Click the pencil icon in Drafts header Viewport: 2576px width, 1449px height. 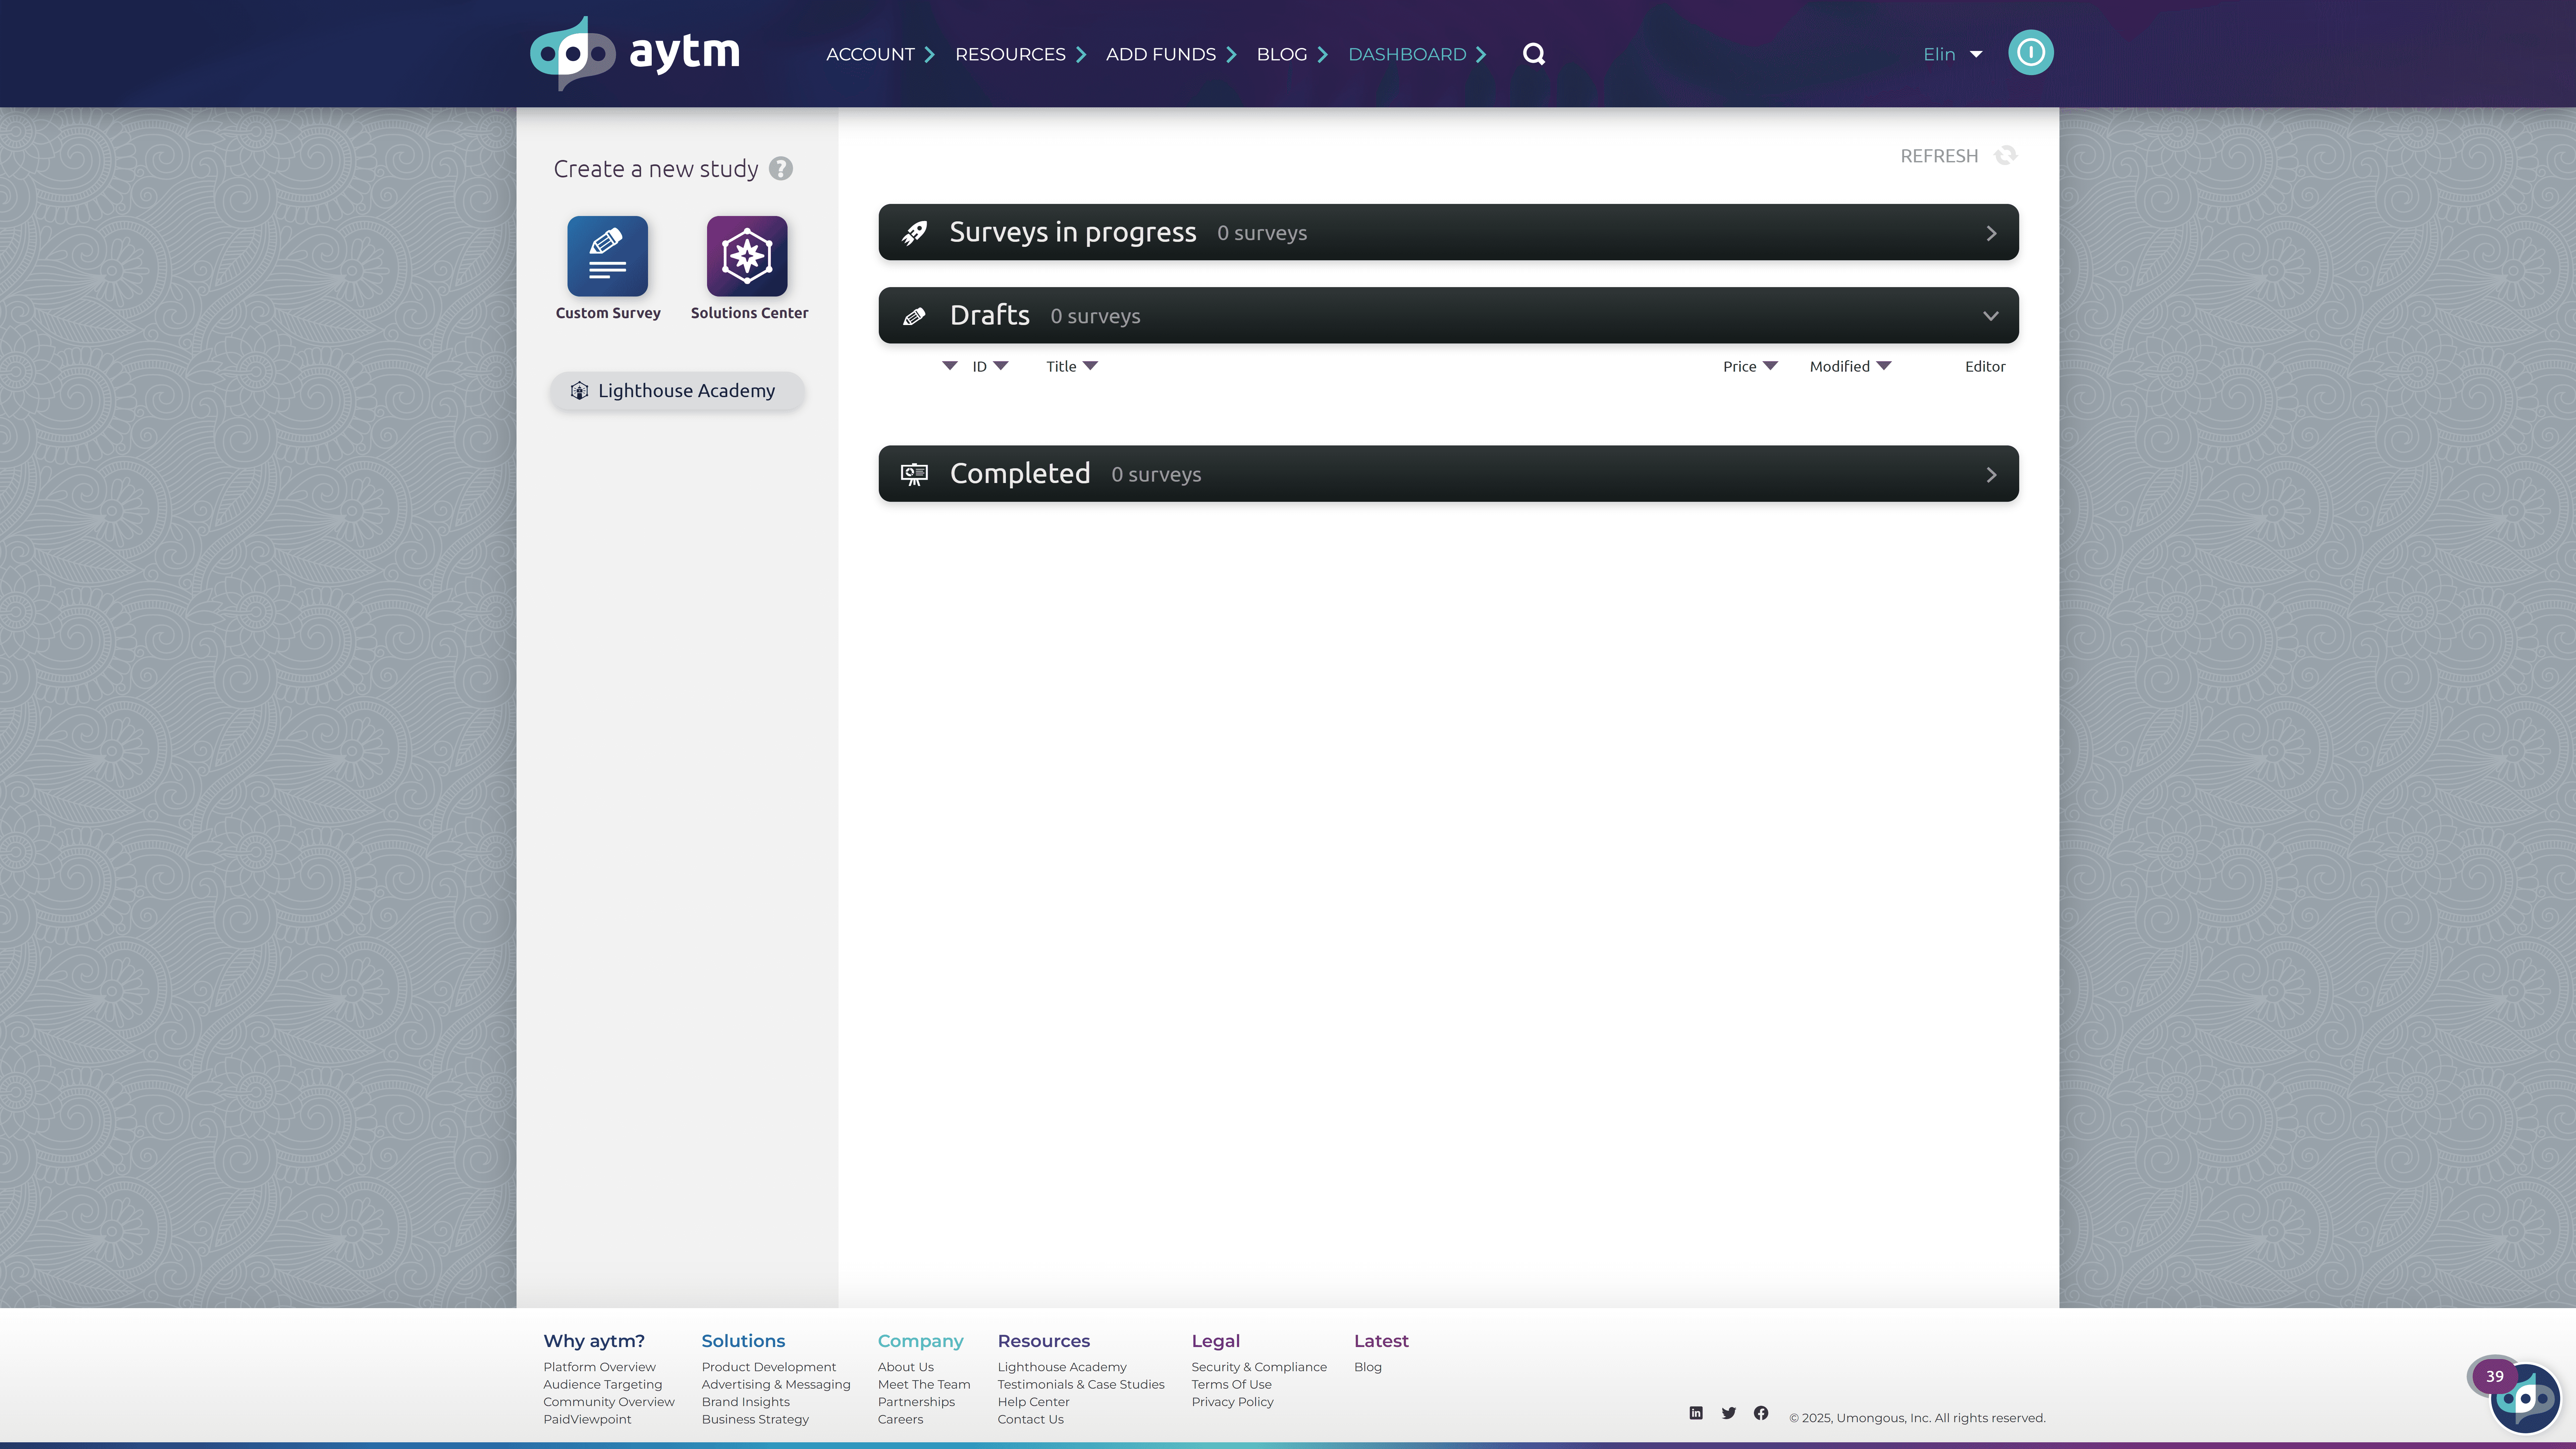(914, 316)
